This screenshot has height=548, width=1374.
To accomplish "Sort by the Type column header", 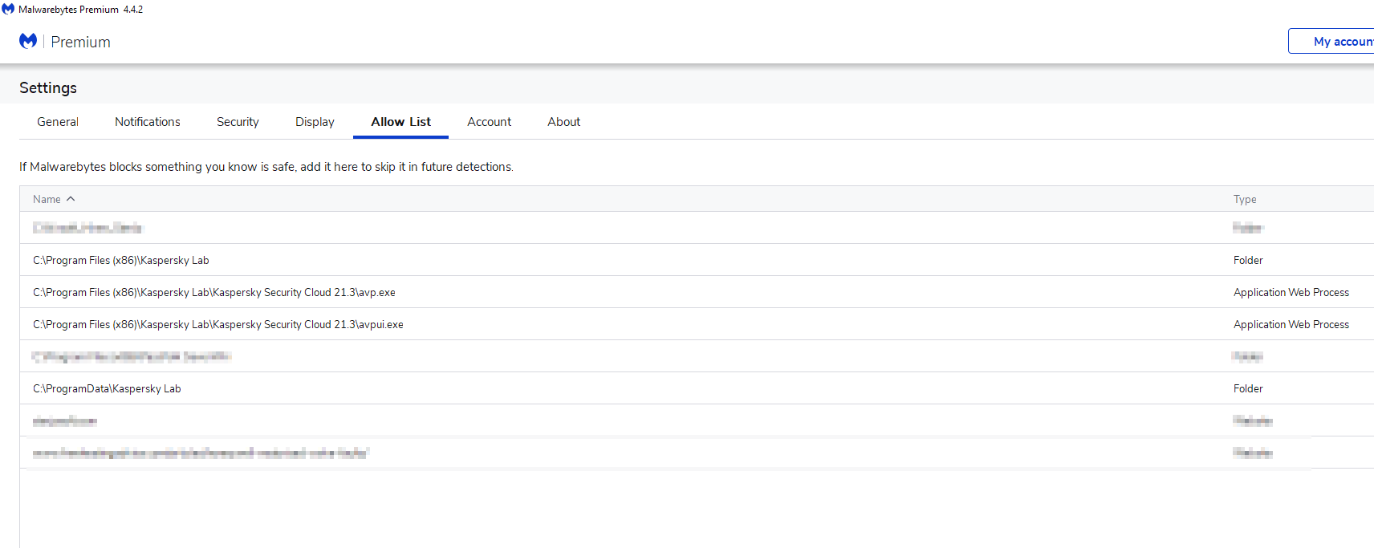I will [x=1245, y=199].
